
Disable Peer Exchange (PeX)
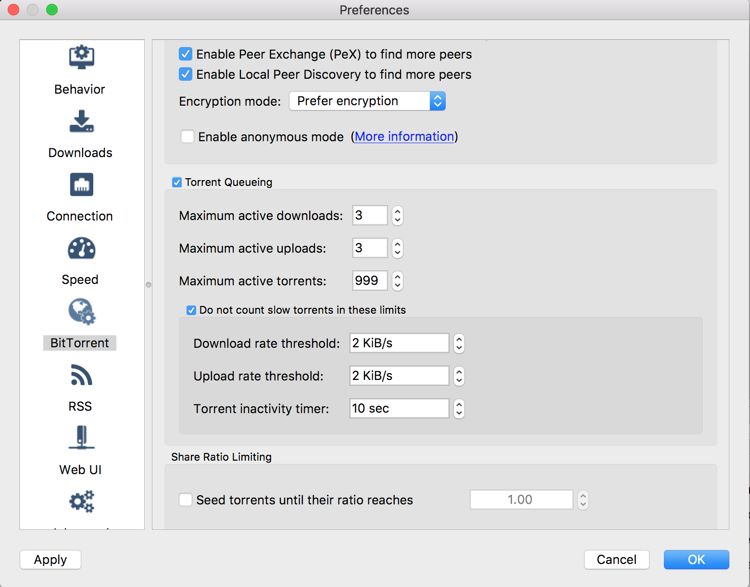(186, 54)
